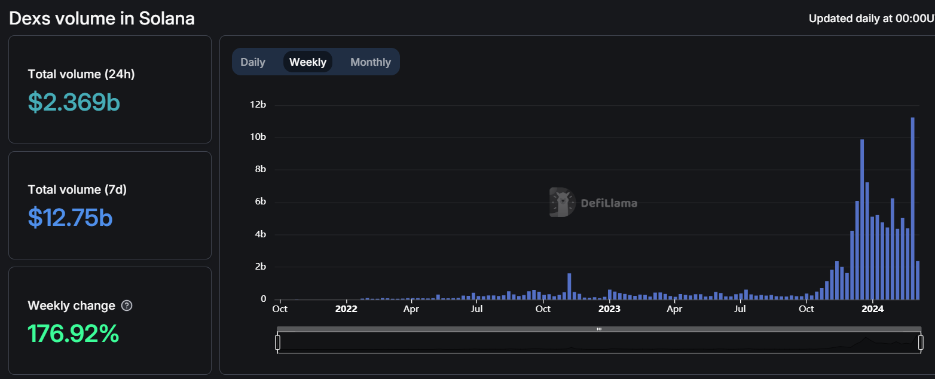The height and width of the screenshot is (379, 935).
Task: Click the tallest bar above 11b
Action: 912,209
